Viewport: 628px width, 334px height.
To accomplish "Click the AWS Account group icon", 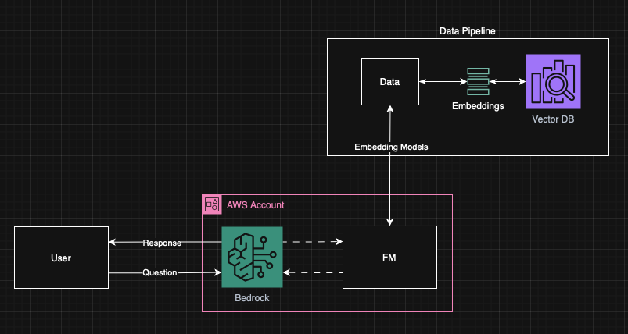I will click(x=212, y=204).
